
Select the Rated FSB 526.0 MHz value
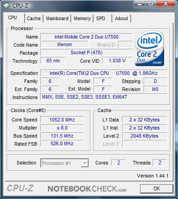click(x=62, y=143)
